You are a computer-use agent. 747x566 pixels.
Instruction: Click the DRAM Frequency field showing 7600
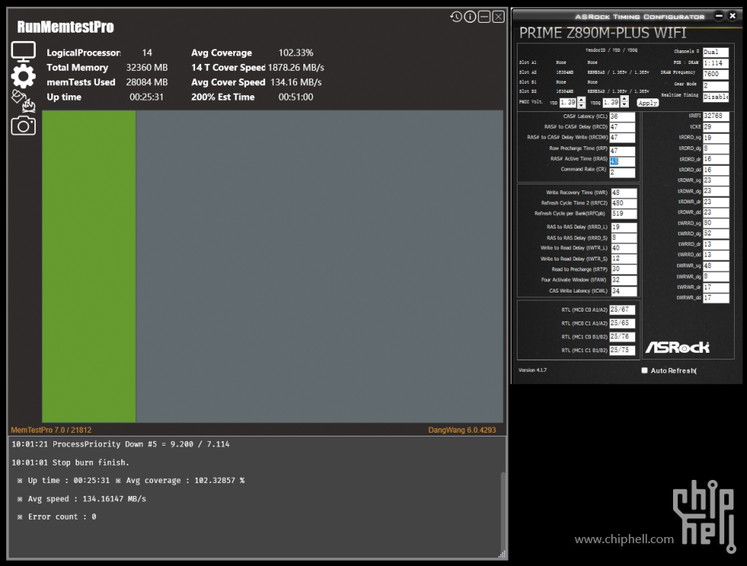pos(716,74)
